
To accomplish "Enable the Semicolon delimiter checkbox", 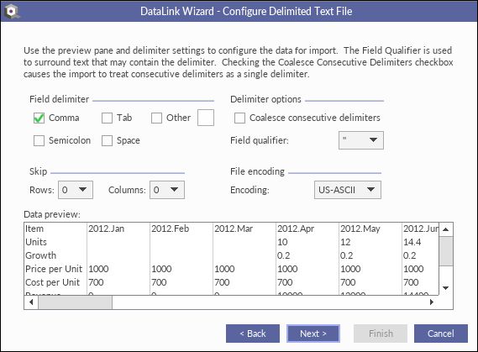I will [x=39, y=141].
